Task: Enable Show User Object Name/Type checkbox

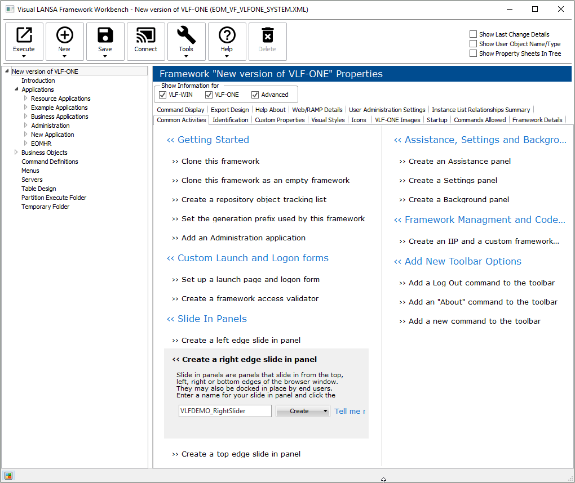Action: (473, 43)
